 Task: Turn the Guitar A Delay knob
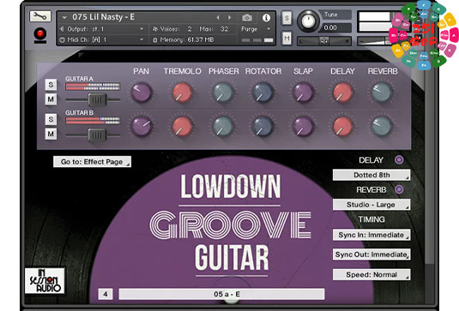(x=342, y=93)
